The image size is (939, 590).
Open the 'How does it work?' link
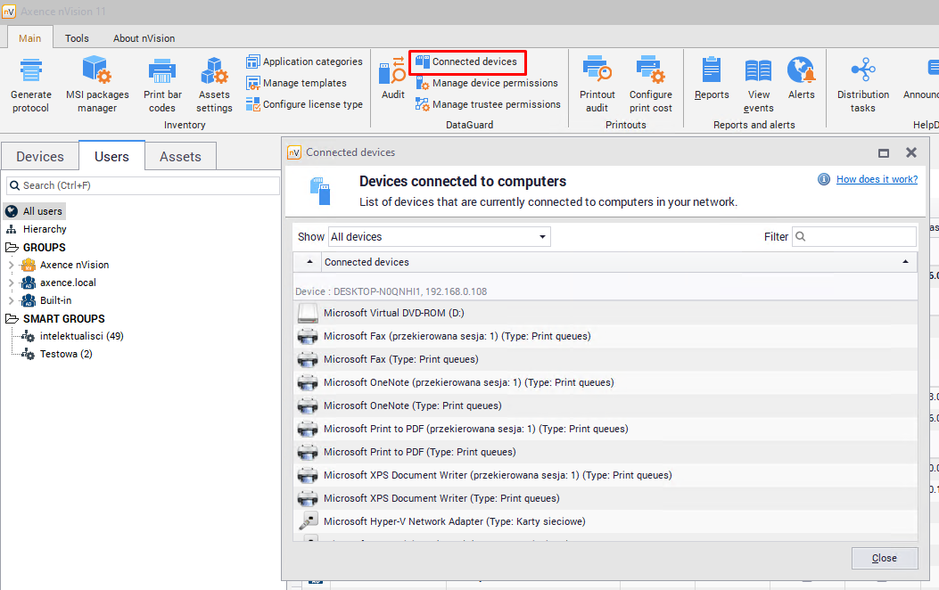pos(876,179)
